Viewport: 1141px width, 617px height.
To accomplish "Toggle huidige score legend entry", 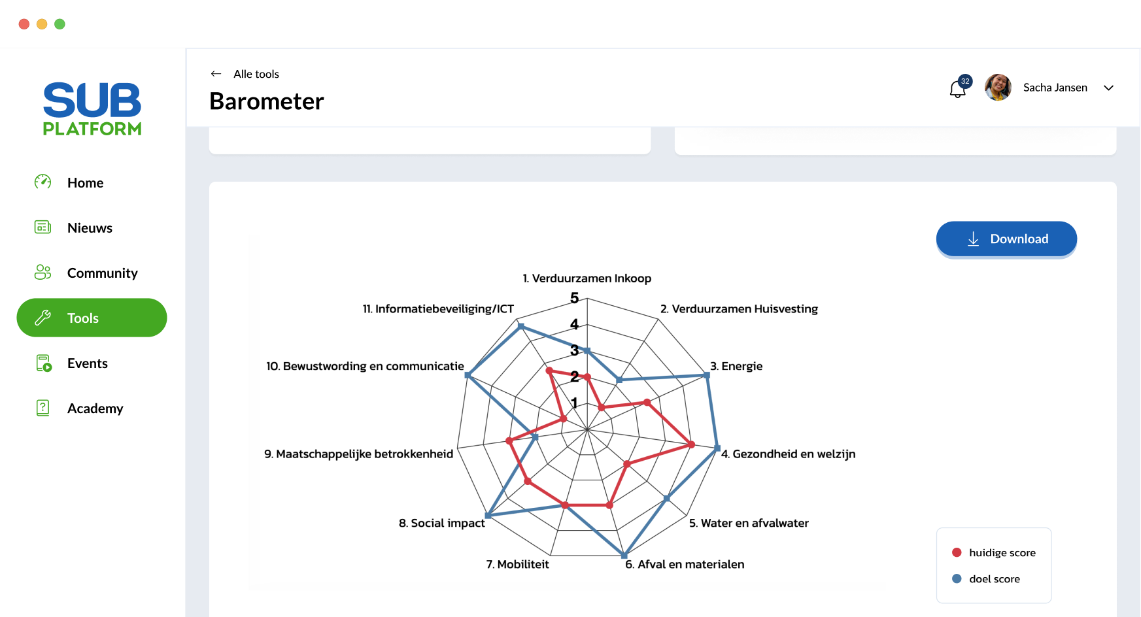I will click(x=994, y=552).
